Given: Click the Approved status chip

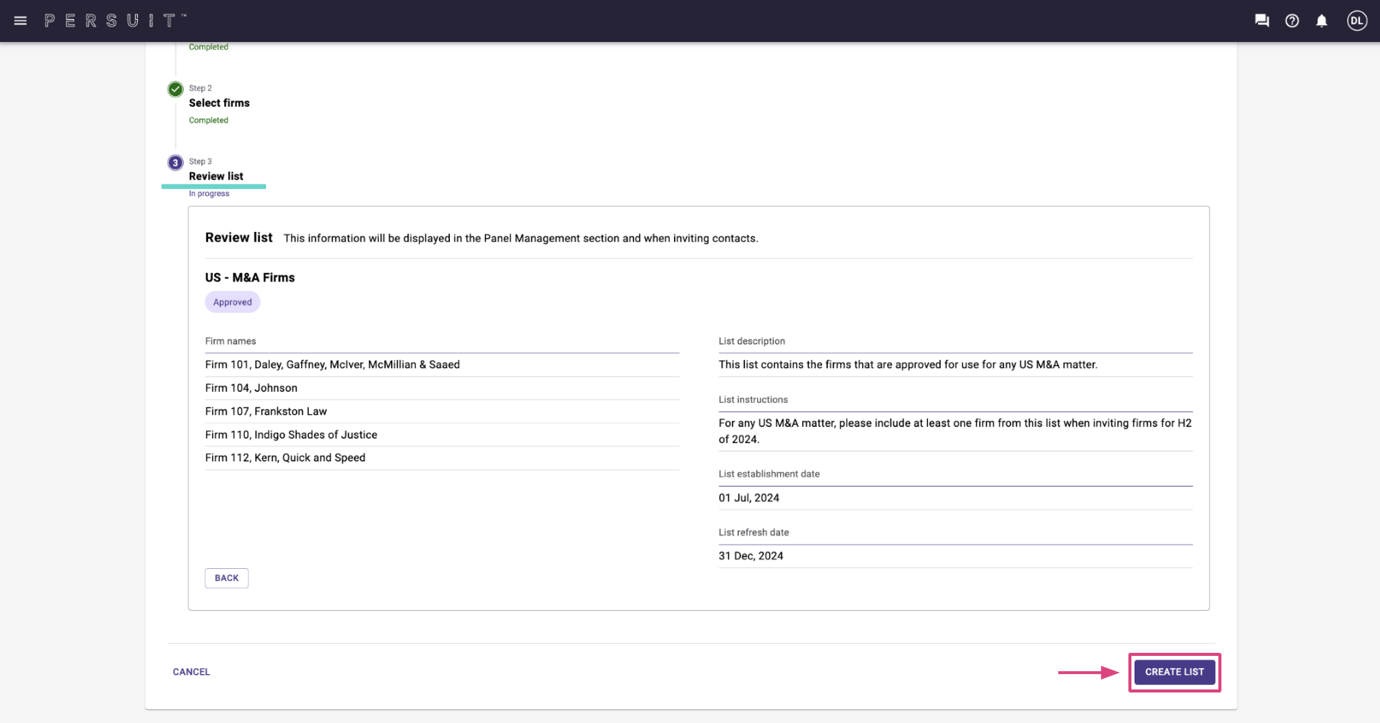Looking at the screenshot, I should (233, 302).
